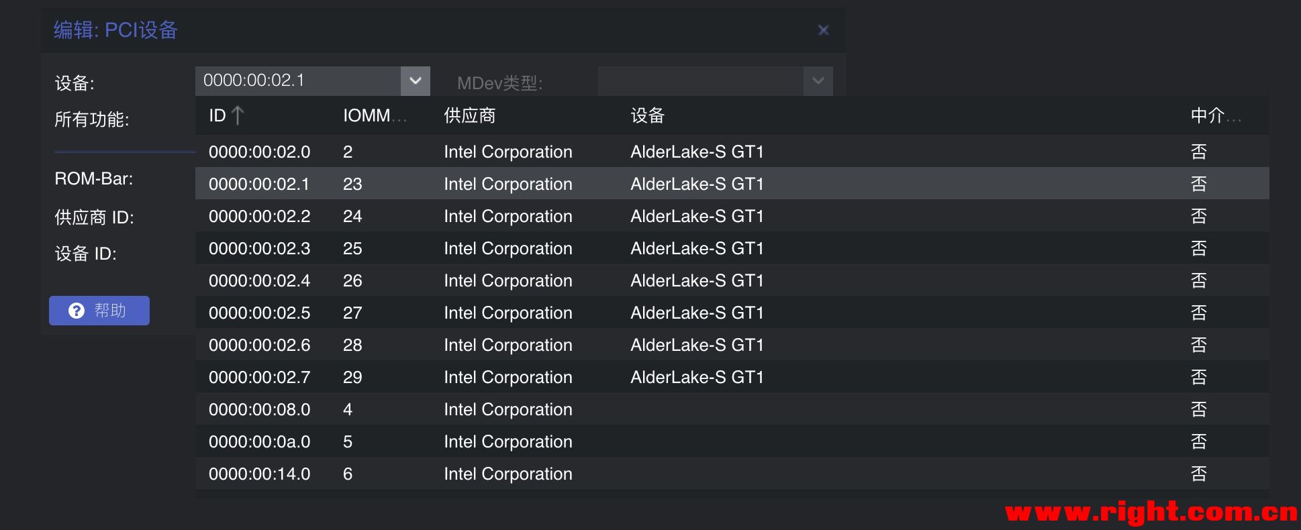This screenshot has width=1301, height=530.
Task: Click the 设备 column header in list
Action: pyautogui.click(x=647, y=115)
